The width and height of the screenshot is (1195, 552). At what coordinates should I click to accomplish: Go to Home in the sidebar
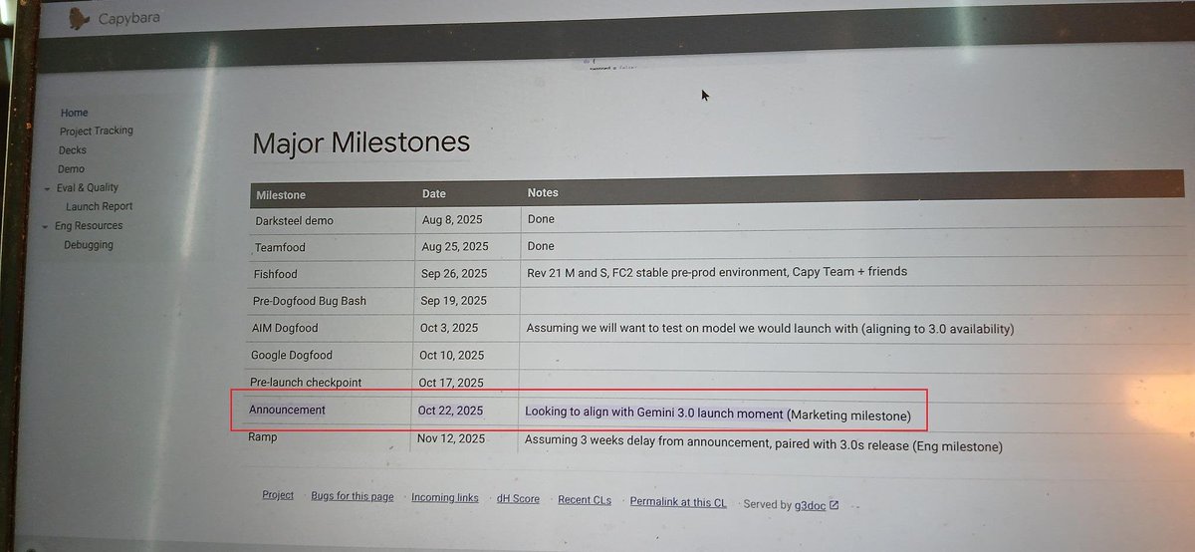[x=74, y=113]
